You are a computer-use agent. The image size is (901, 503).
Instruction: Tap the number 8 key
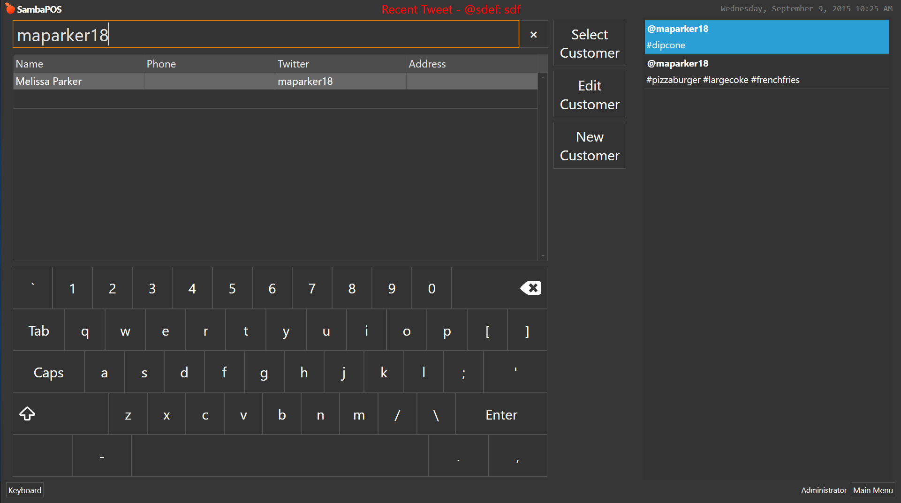pyautogui.click(x=352, y=288)
